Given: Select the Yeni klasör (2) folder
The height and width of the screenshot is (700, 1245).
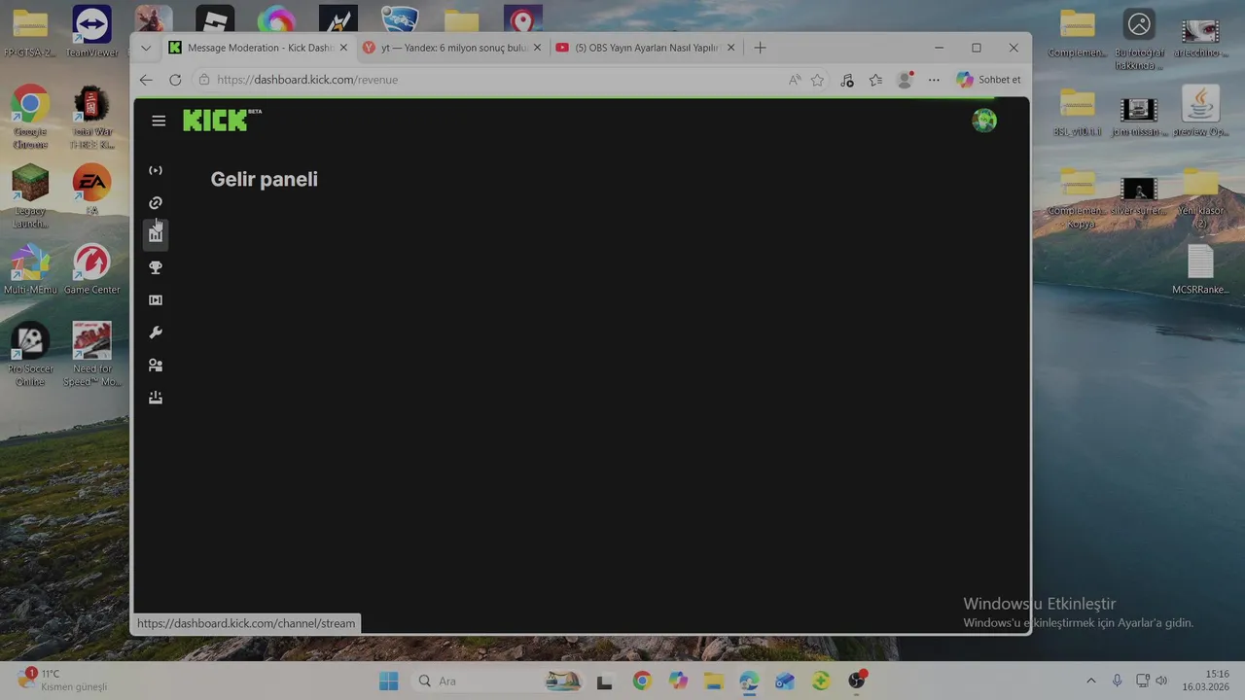Looking at the screenshot, I should [1200, 197].
